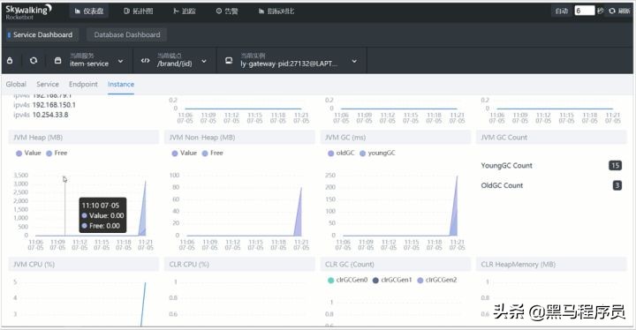636x330 pixels.
Task: Click the YoungGC Count value 15 badge
Action: point(616,165)
